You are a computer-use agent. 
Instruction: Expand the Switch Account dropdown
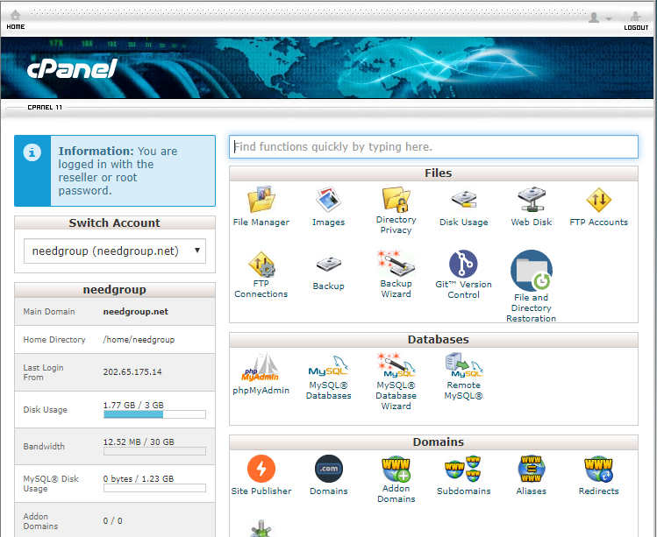point(114,251)
